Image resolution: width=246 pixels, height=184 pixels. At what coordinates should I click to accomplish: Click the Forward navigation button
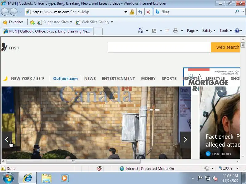pyautogui.click(x=14, y=12)
